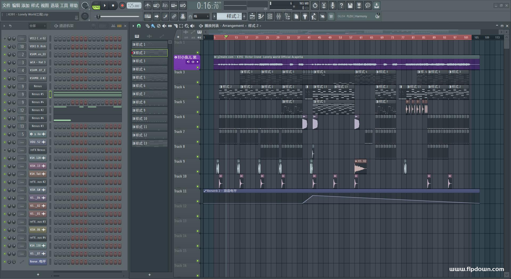Image resolution: width=511 pixels, height=279 pixels.
Task: Open the Browser view icon
Action: point(287,16)
